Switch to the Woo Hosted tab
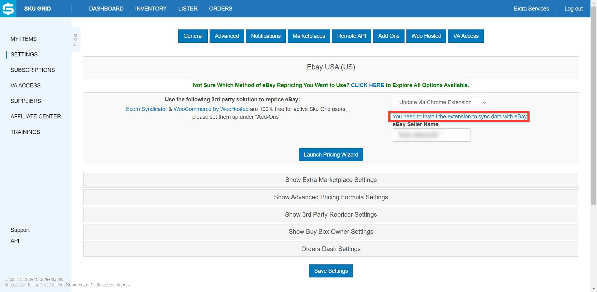Image resolution: width=597 pixels, height=292 pixels. pos(426,36)
